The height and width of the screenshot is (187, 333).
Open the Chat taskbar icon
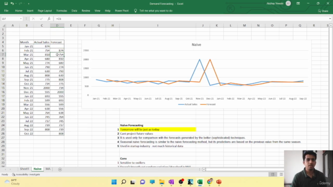tap(143, 182)
